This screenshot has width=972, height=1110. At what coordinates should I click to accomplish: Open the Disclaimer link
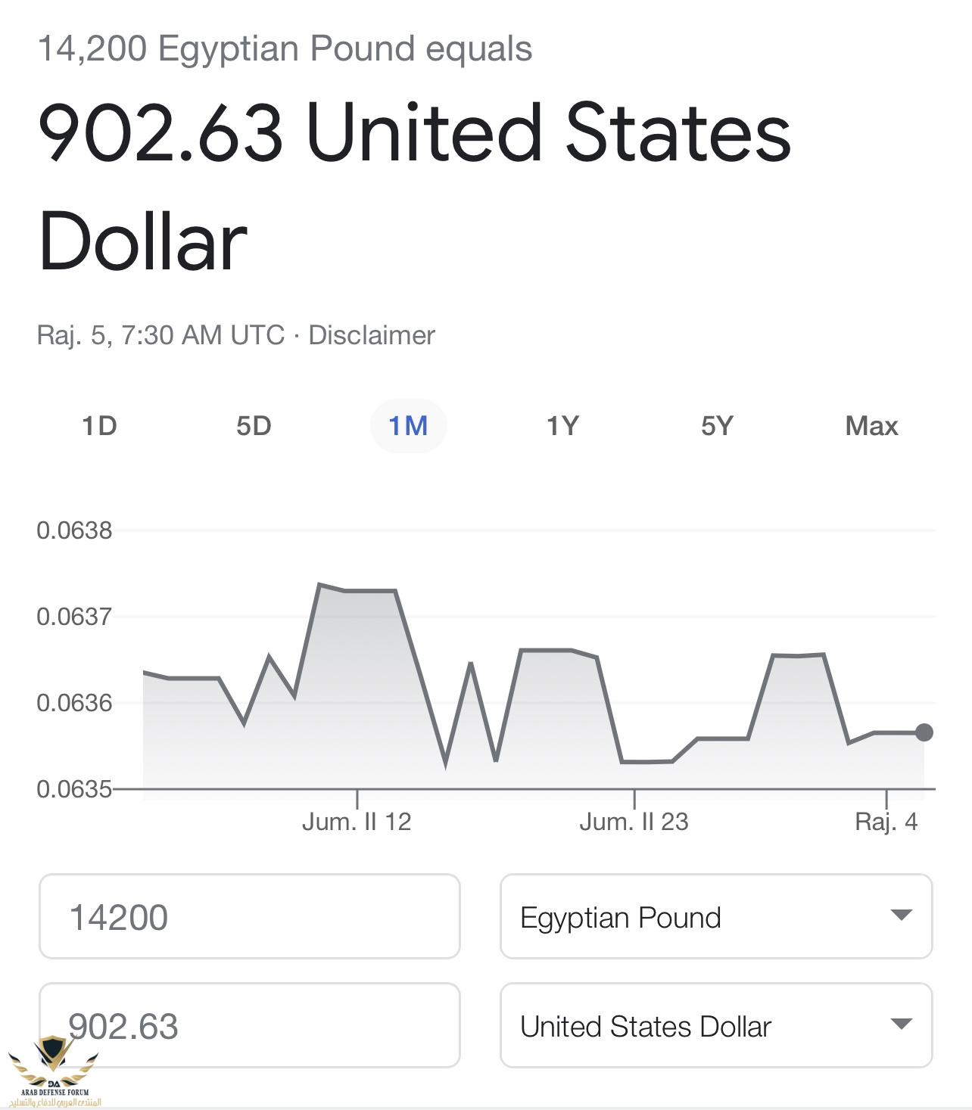[x=372, y=335]
